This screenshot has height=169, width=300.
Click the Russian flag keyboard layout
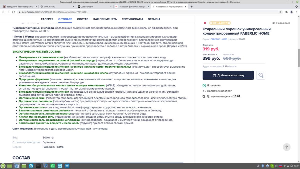point(280,166)
